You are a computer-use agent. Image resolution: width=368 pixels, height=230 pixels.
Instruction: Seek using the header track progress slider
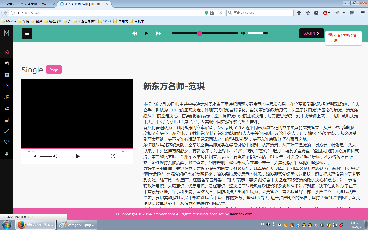tap(205, 33)
